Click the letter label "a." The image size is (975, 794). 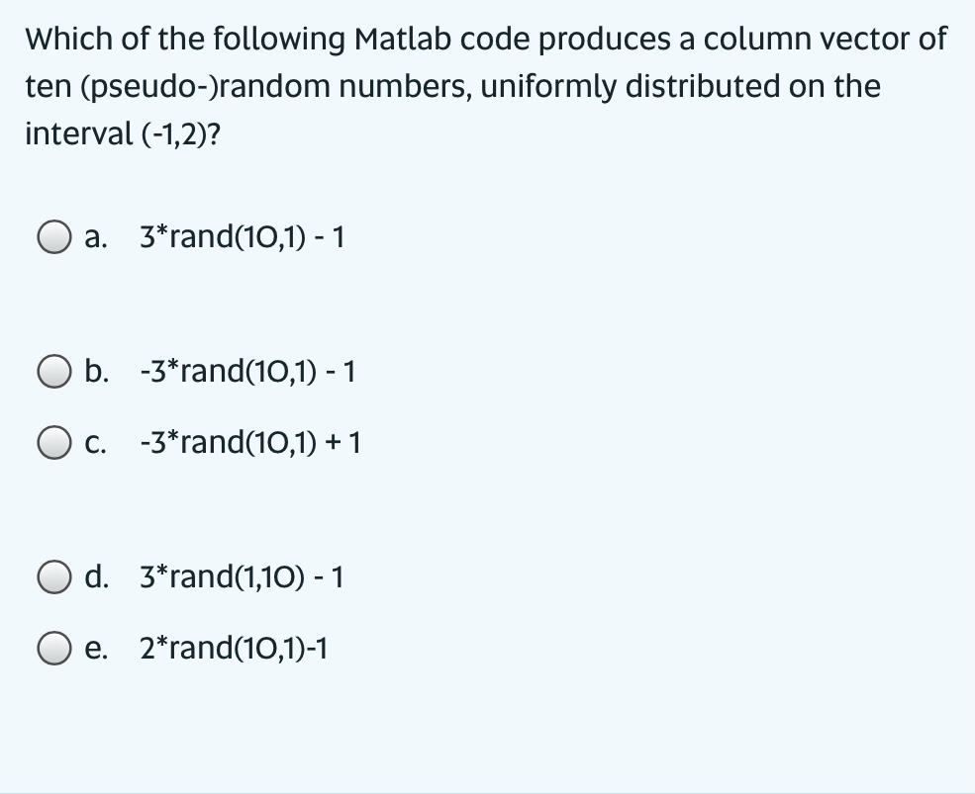(x=96, y=237)
